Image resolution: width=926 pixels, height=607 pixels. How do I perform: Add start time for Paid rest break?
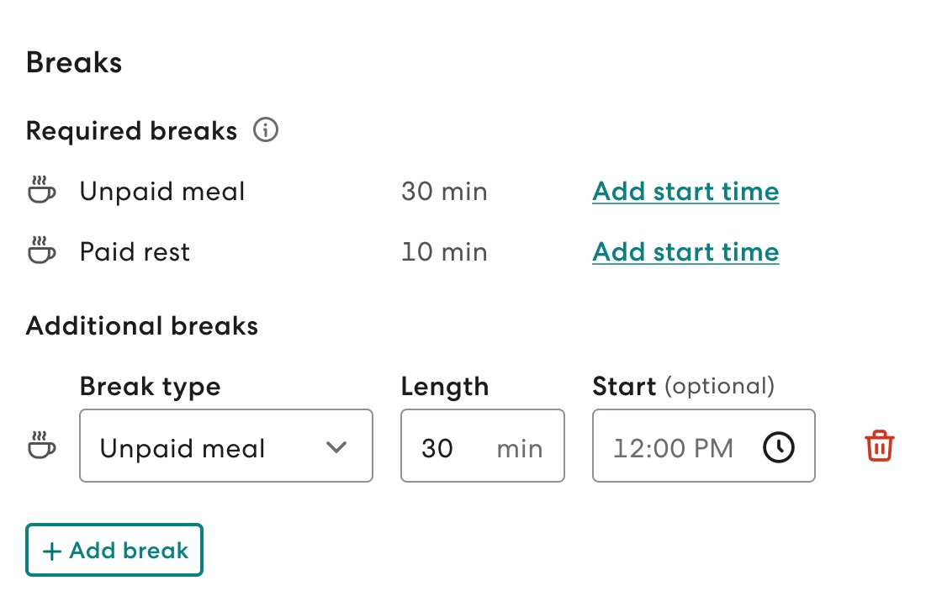coord(685,252)
